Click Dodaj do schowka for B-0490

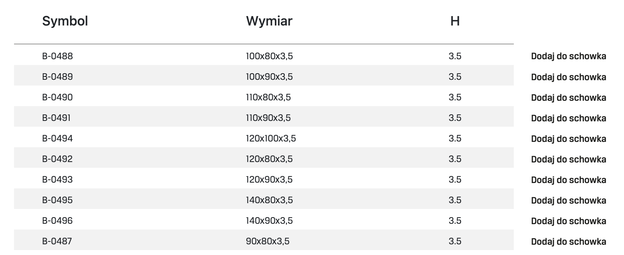(568, 97)
